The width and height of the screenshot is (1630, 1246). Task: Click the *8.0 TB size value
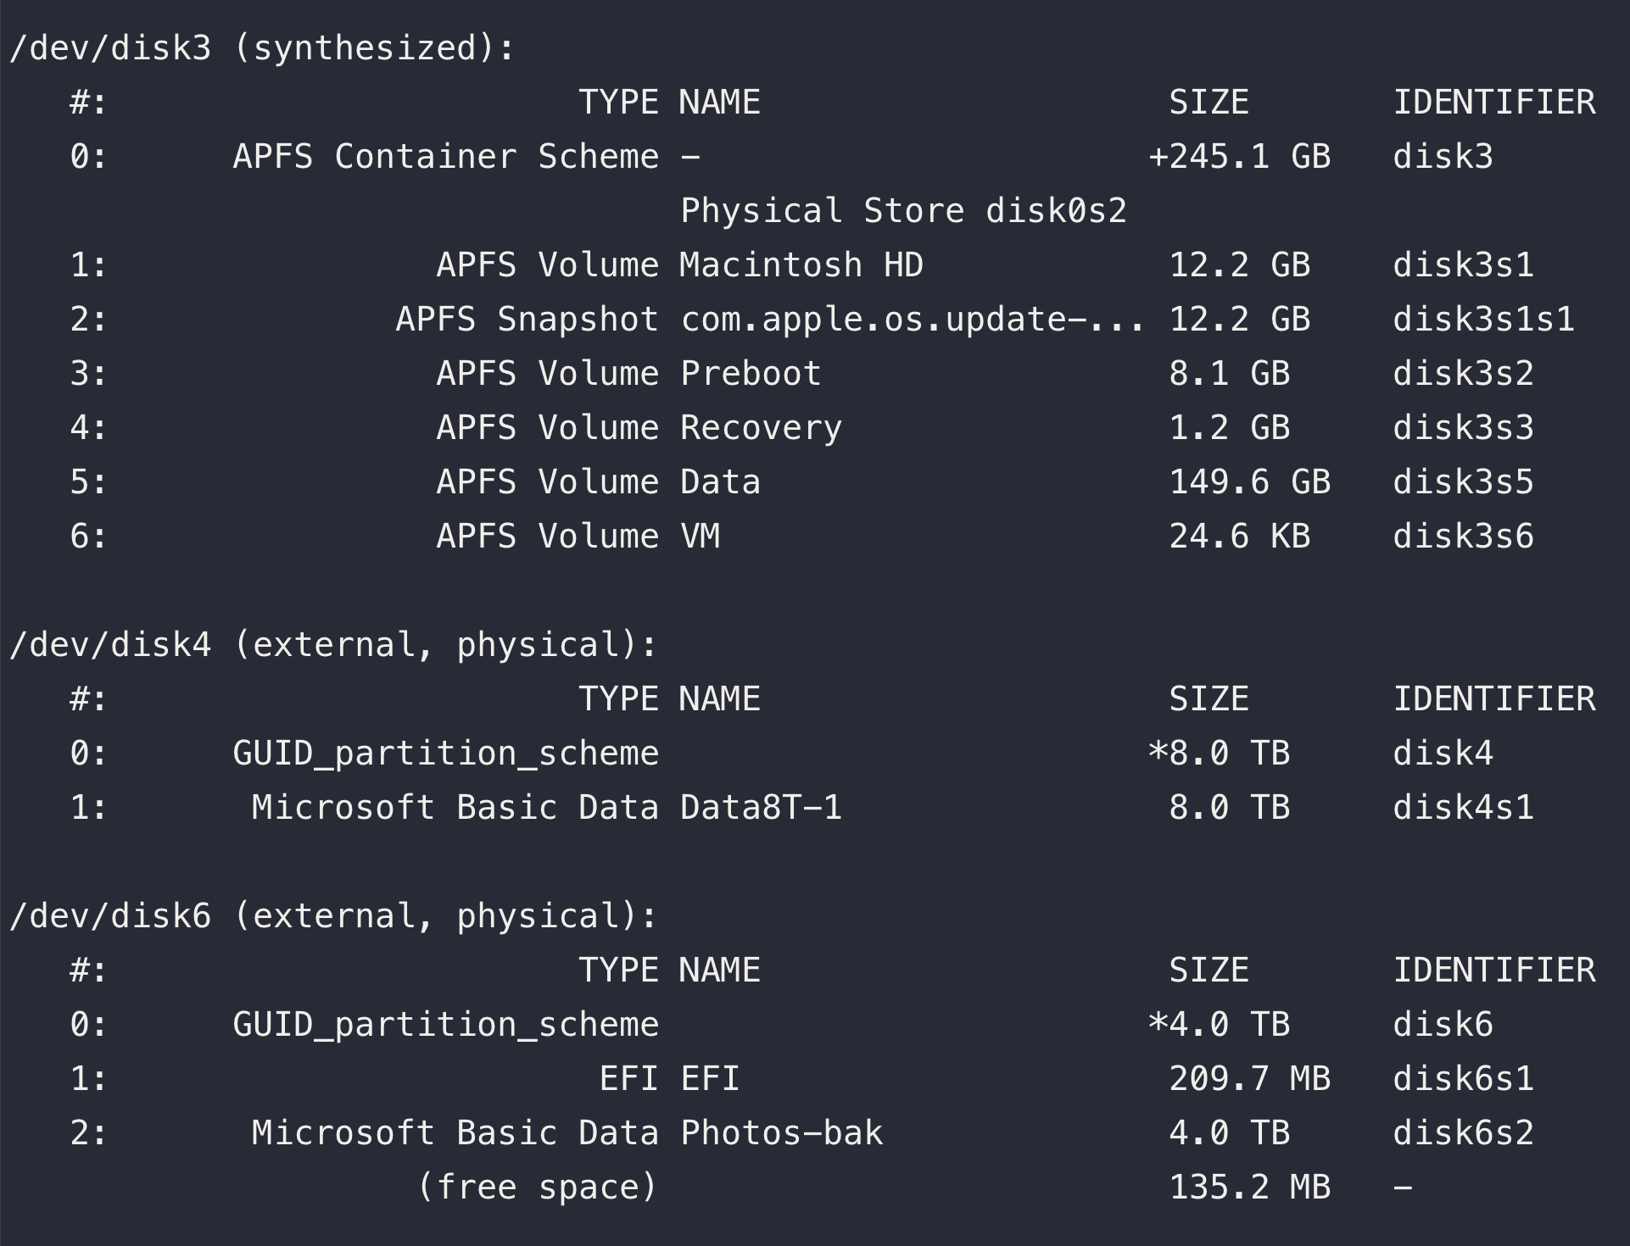[x=1219, y=754]
